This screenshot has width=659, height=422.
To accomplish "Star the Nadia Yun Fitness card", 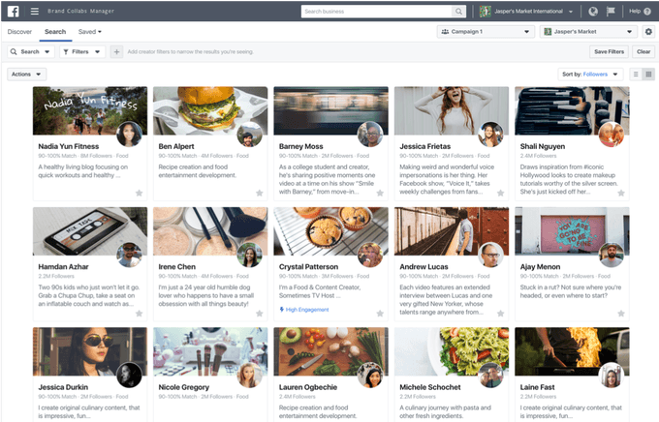I will (x=140, y=194).
